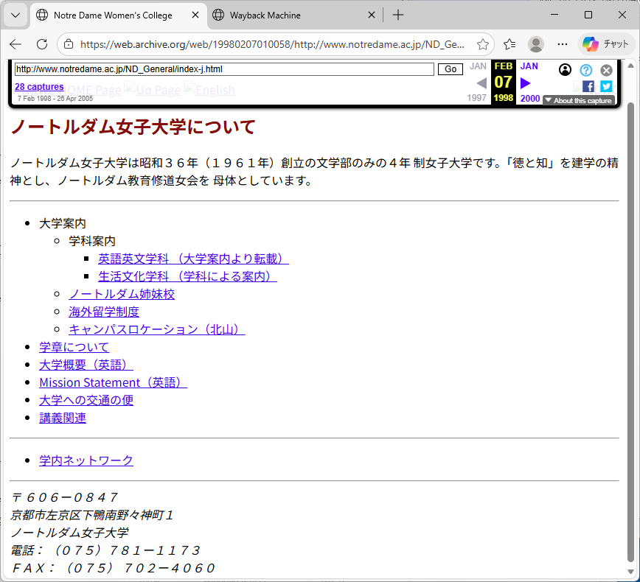Bookmark page with the star icon

click(483, 44)
